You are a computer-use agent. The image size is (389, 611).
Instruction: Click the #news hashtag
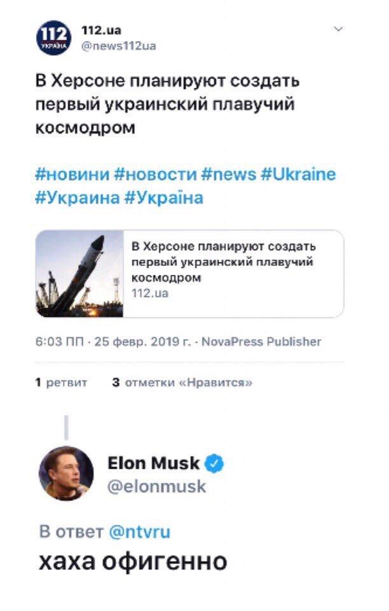(x=229, y=174)
